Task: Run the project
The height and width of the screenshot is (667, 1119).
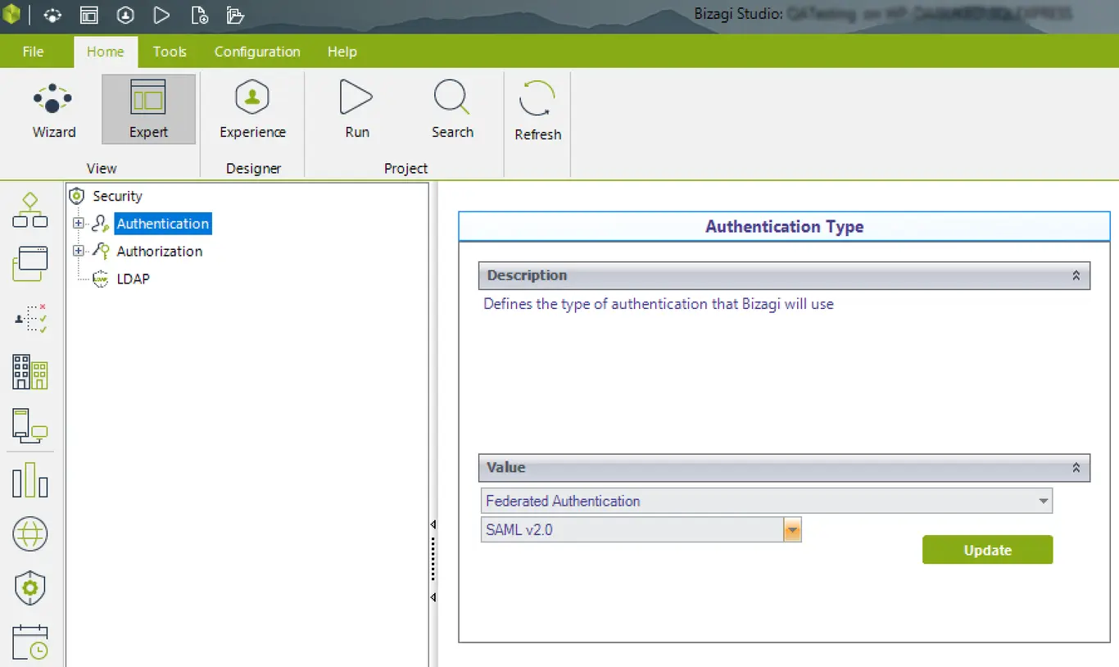Action: (x=356, y=110)
